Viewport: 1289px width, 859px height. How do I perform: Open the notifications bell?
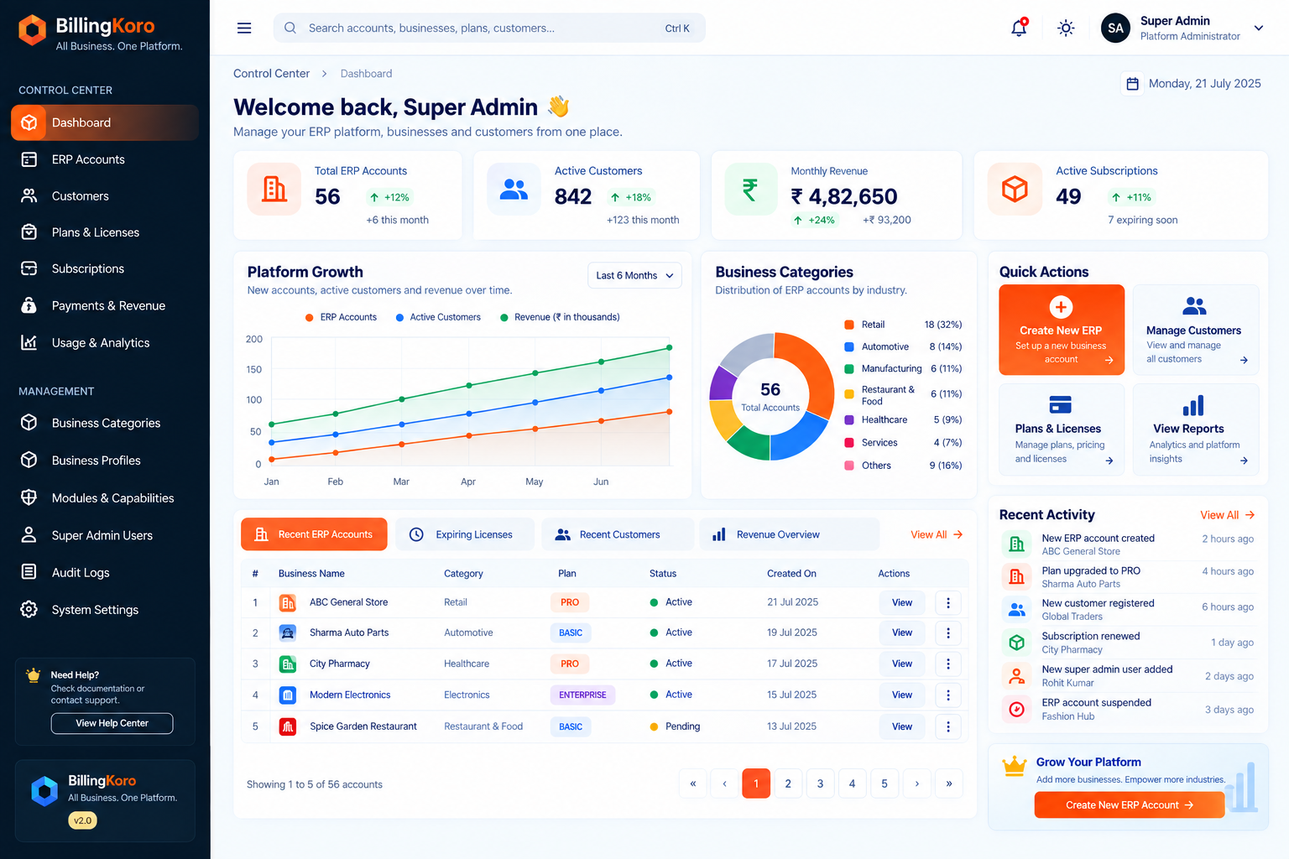click(1019, 28)
